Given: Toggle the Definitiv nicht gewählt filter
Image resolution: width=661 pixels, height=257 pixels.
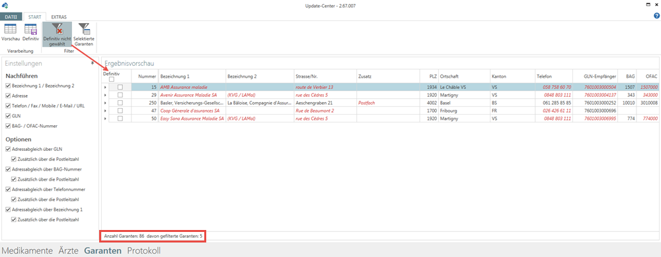Looking at the screenshot, I should click(x=57, y=34).
